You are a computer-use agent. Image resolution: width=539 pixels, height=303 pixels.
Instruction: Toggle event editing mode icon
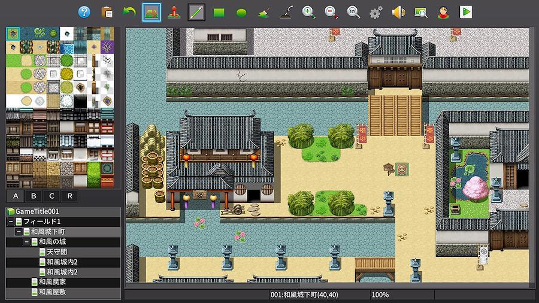pyautogui.click(x=174, y=12)
